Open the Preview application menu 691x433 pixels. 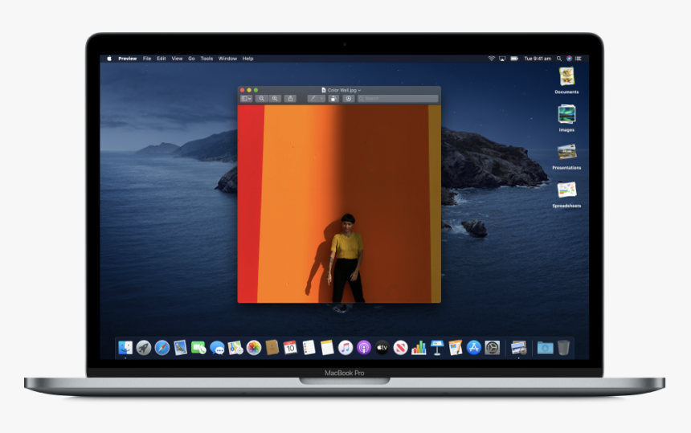tap(128, 59)
